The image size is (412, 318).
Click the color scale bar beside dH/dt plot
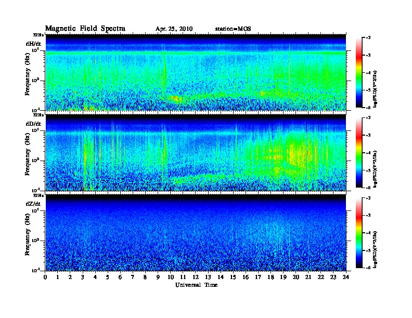(x=359, y=73)
